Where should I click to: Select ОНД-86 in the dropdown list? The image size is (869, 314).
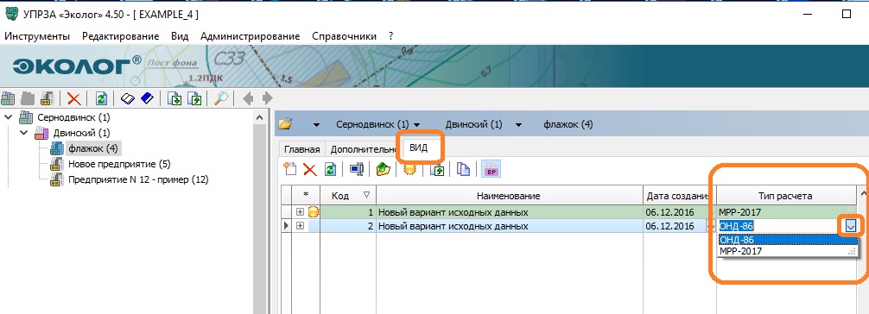point(788,240)
